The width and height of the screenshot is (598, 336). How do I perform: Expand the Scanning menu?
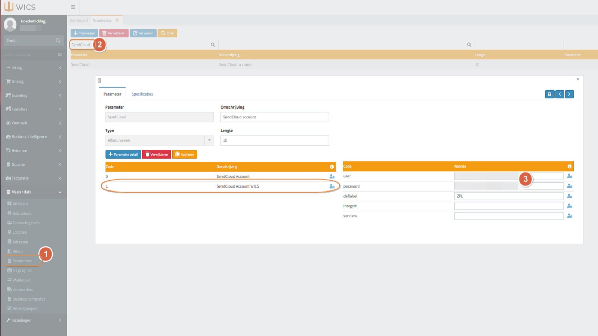tap(34, 95)
